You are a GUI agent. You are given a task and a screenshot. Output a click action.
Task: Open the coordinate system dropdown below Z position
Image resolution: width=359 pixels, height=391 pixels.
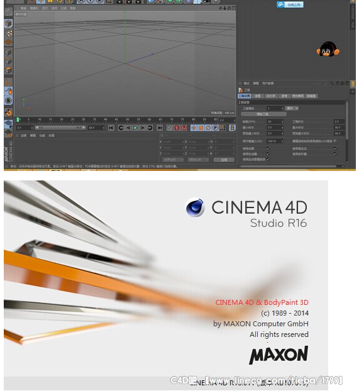(x=173, y=160)
